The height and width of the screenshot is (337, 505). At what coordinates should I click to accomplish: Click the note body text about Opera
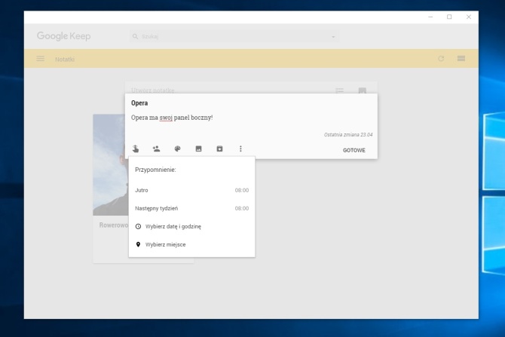click(172, 118)
